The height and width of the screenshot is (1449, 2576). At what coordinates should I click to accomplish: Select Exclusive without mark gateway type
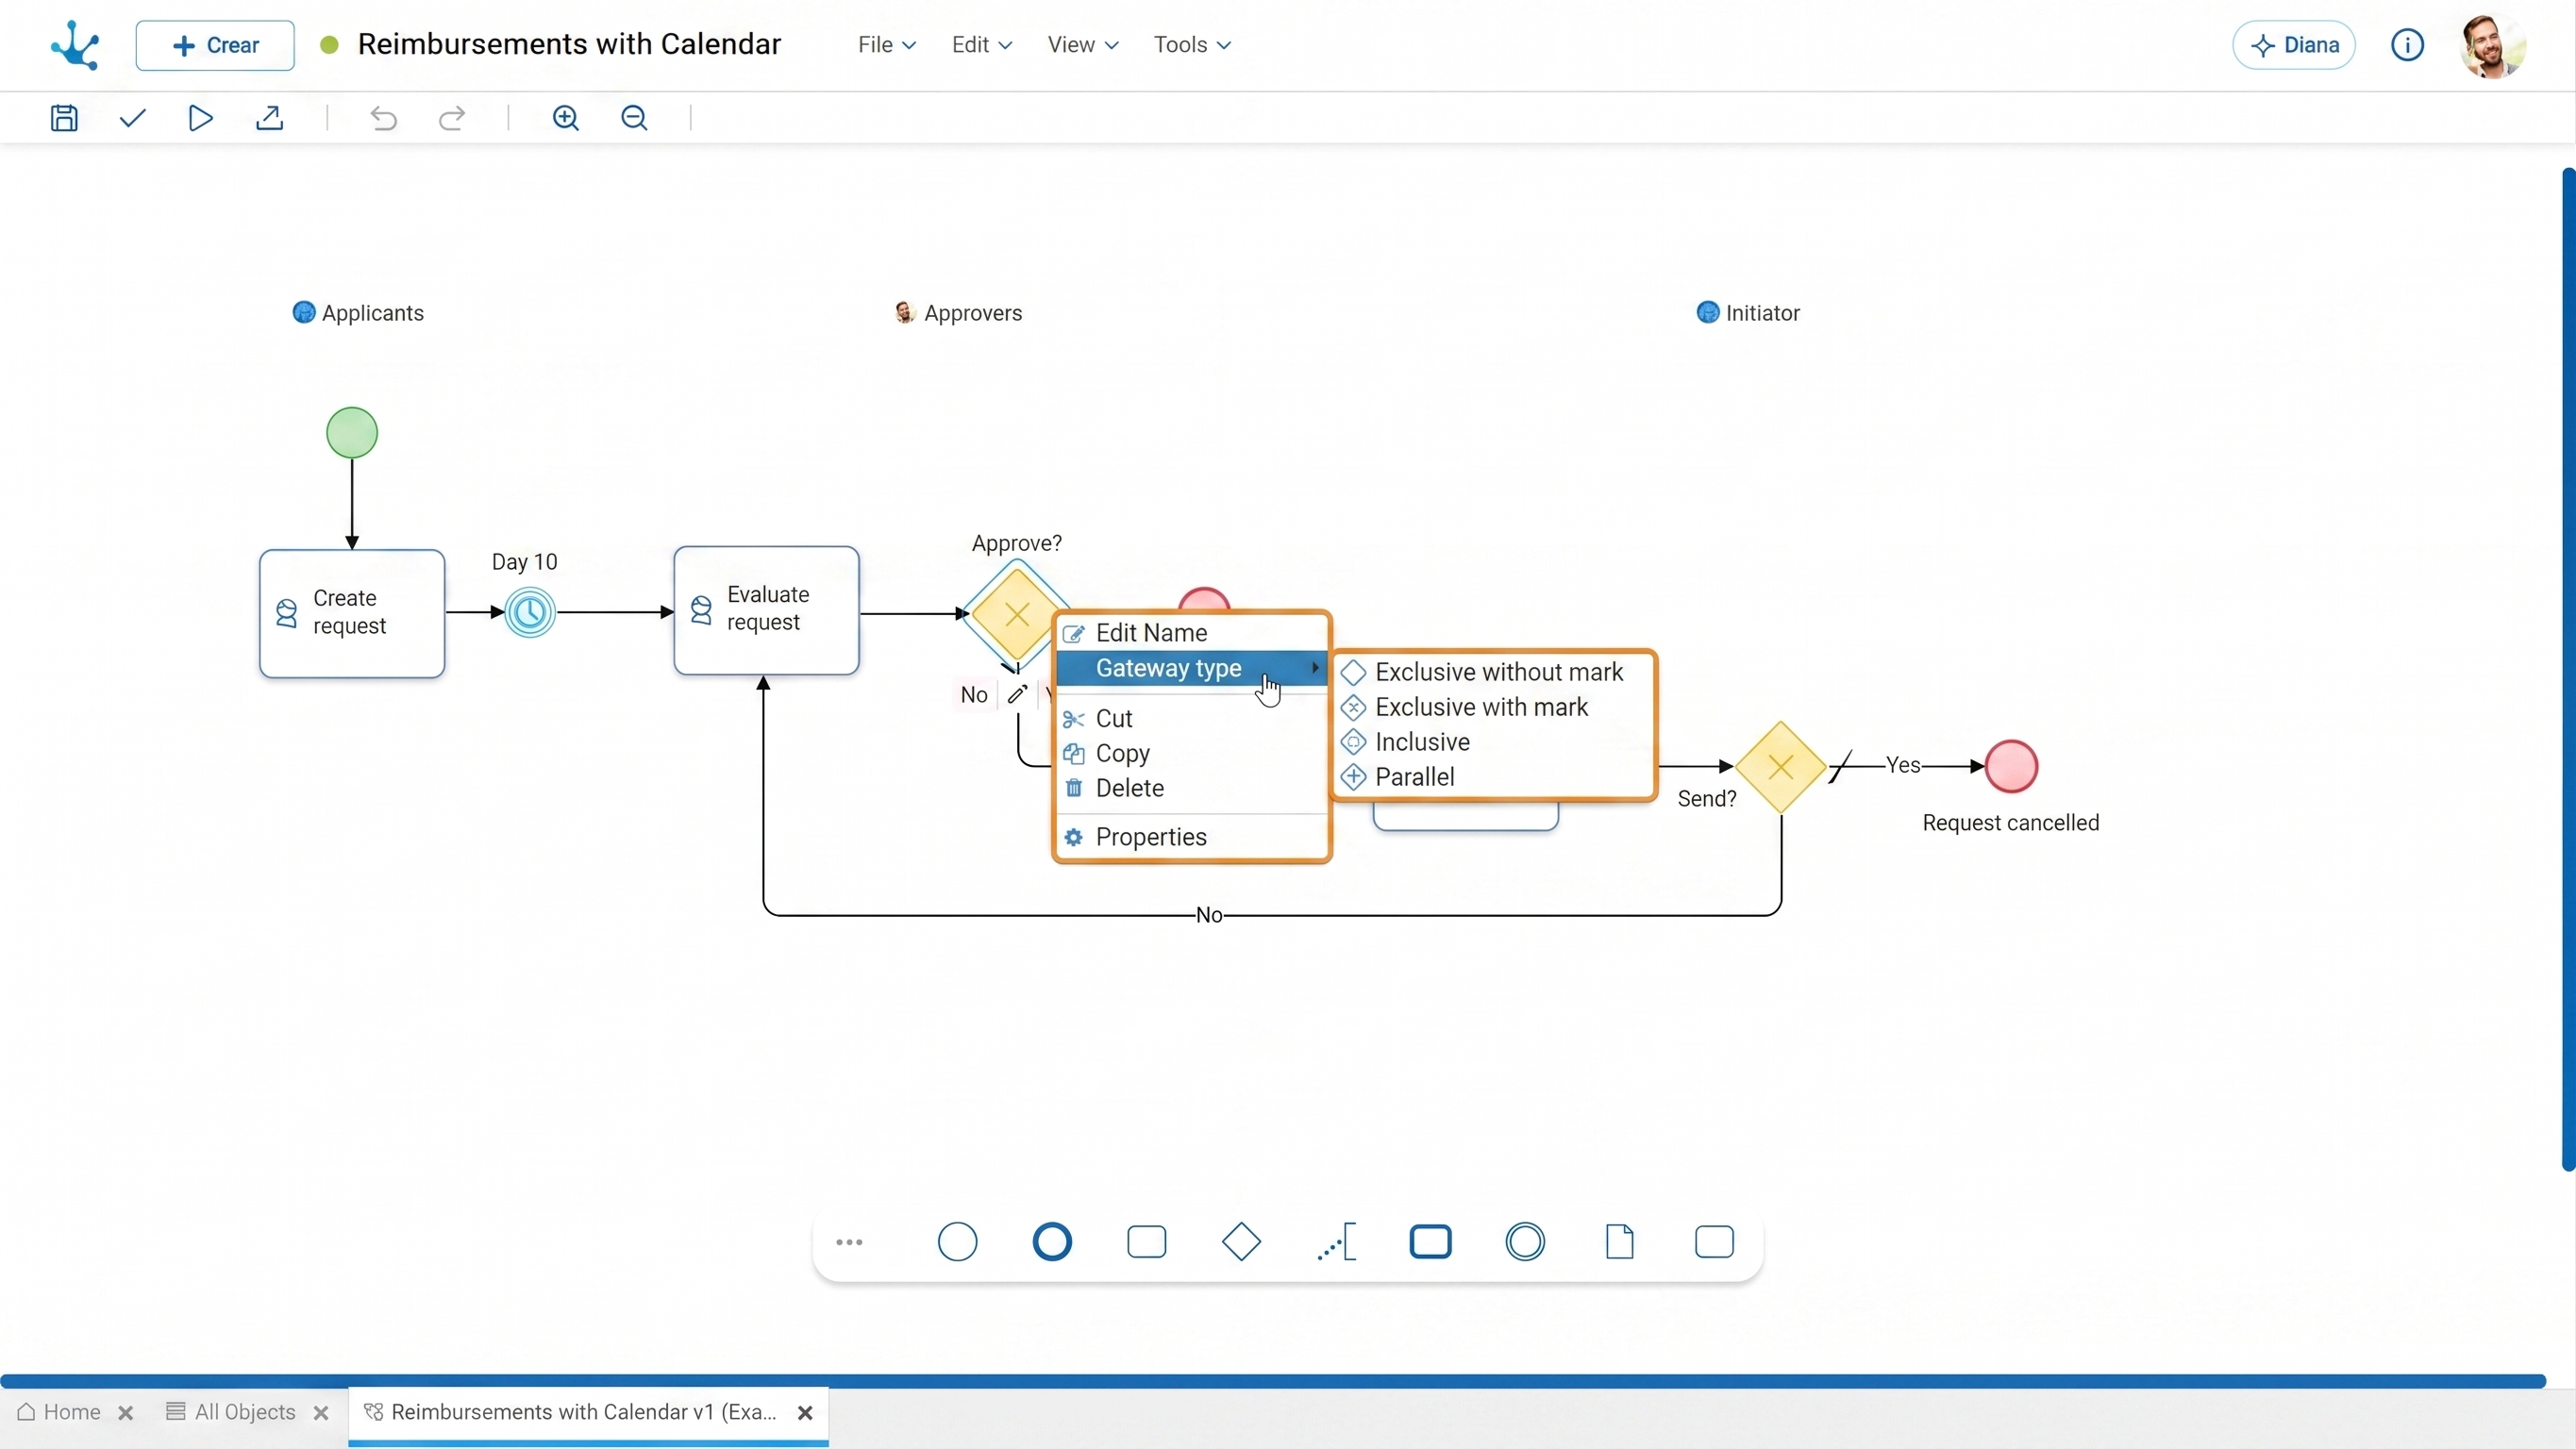[1494, 672]
